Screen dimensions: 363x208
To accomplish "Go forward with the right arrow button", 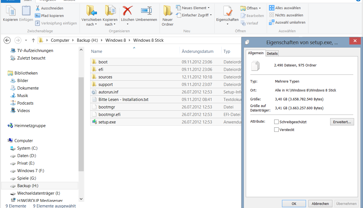I will pos(18,40).
